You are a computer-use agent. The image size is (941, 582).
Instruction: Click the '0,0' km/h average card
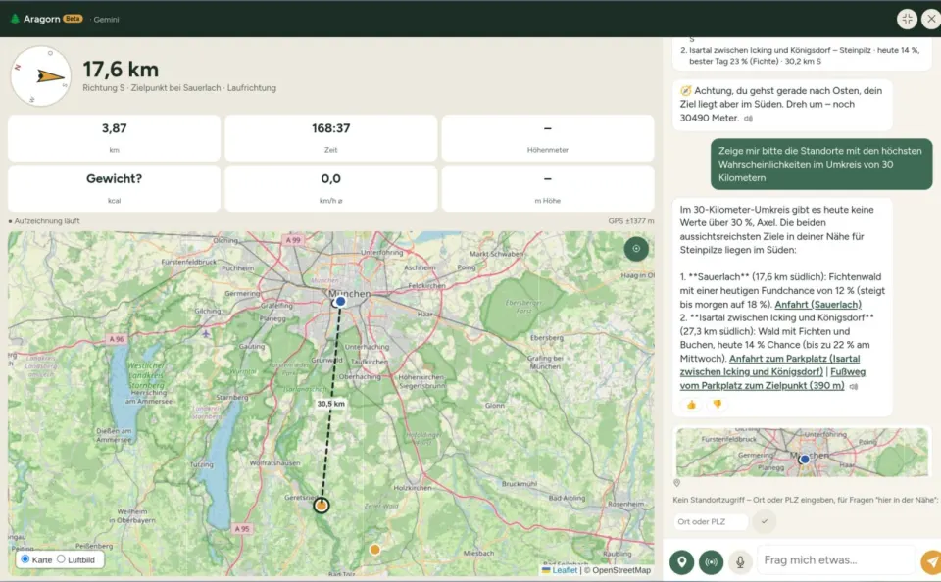click(x=330, y=188)
